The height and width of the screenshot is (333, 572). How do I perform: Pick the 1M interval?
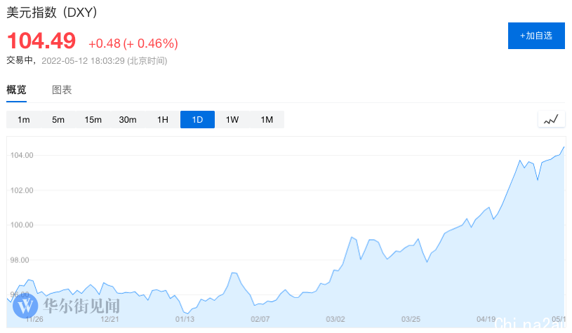[x=267, y=119]
